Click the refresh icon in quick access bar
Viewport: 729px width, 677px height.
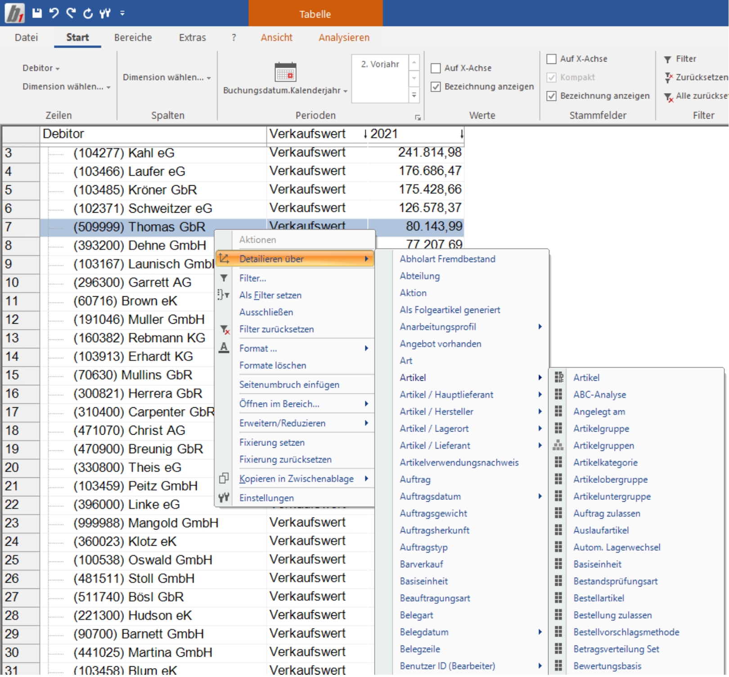88,13
